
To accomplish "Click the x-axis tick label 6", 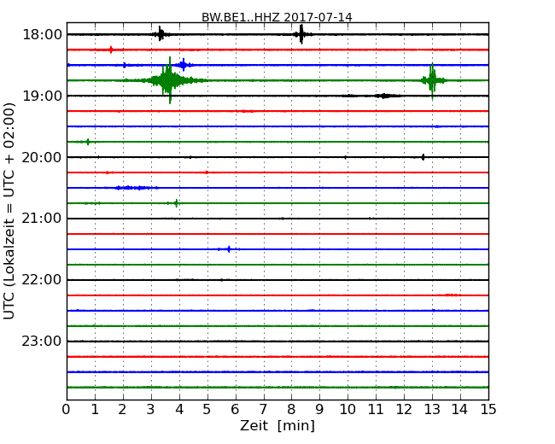I will coord(235,410).
